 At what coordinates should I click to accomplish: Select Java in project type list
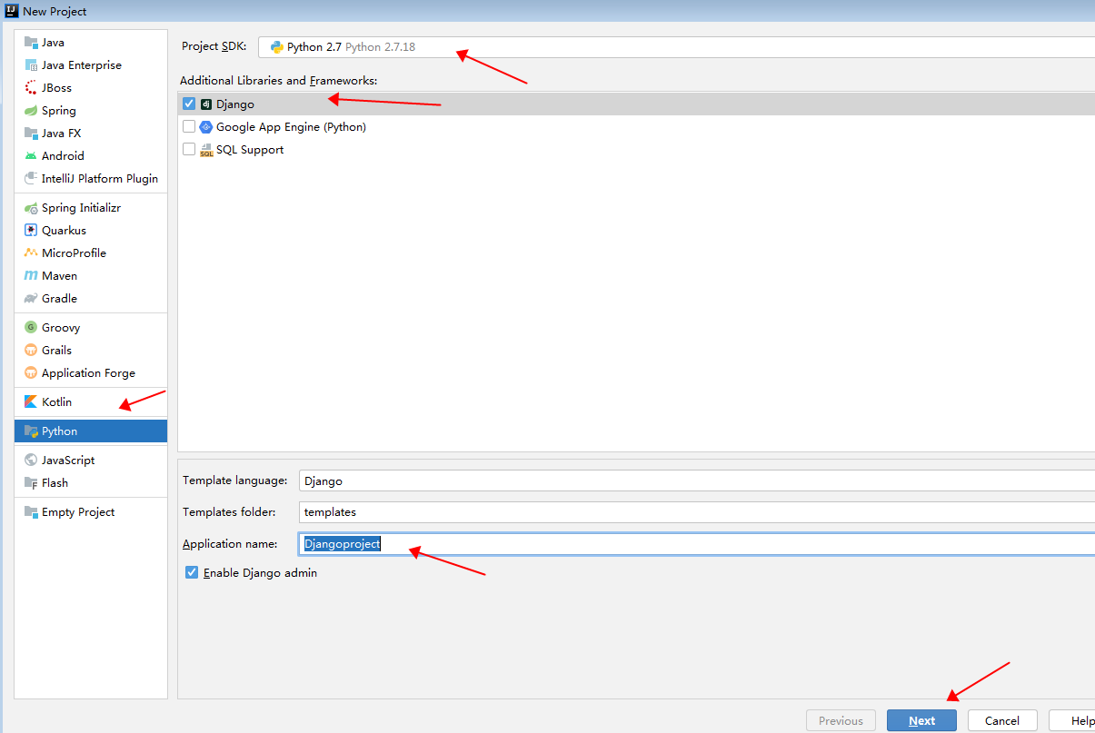coord(91,43)
